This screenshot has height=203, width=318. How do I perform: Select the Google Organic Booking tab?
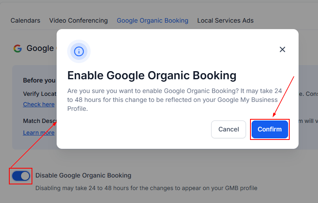[153, 20]
